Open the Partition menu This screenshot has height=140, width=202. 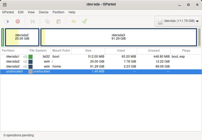[x=58, y=12]
